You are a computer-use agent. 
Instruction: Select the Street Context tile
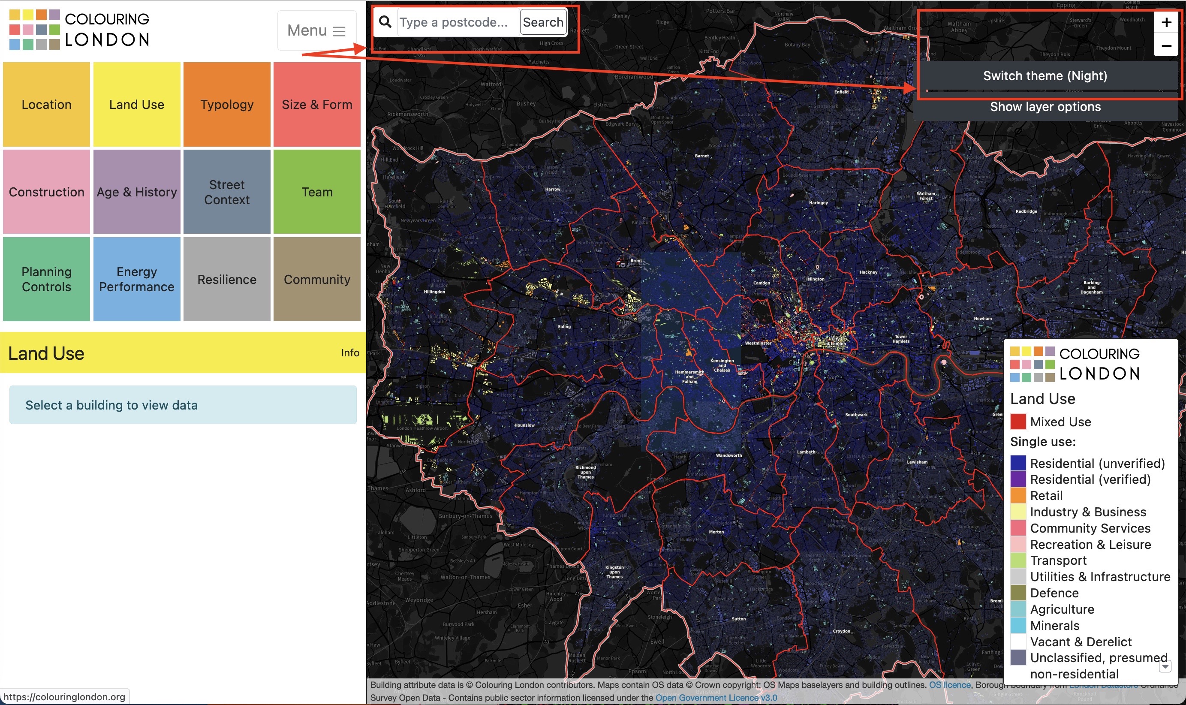(x=227, y=192)
